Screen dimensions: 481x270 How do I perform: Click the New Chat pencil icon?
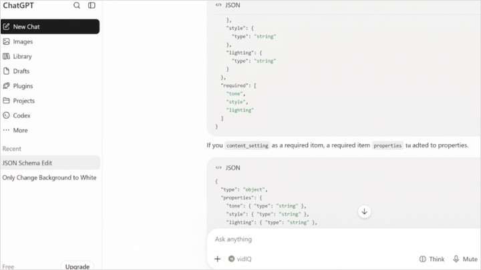pos(7,27)
